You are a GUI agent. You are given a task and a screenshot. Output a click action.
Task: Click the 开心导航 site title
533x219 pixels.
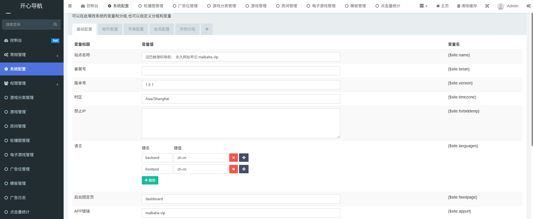(31, 6)
